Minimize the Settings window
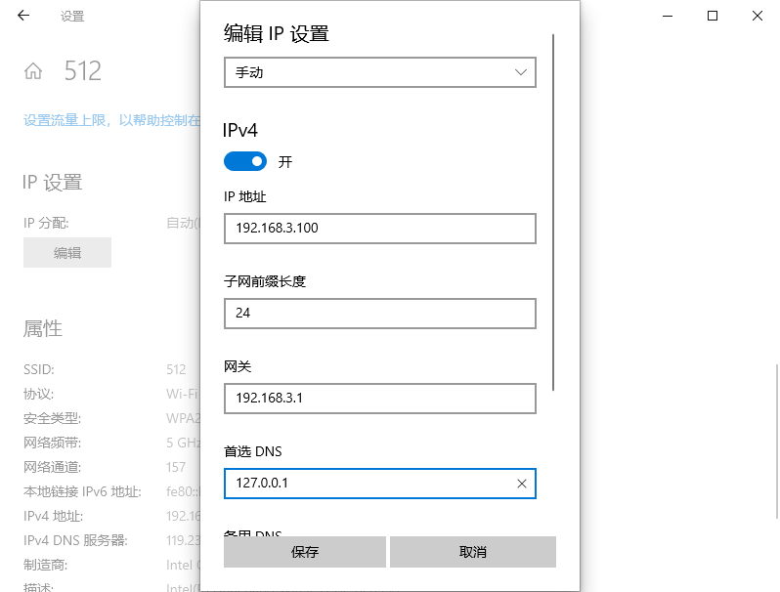The width and height of the screenshot is (780, 592). (x=668, y=16)
